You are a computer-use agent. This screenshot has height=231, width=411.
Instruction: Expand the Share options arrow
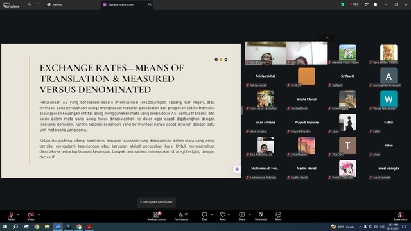pyautogui.click(x=250, y=214)
